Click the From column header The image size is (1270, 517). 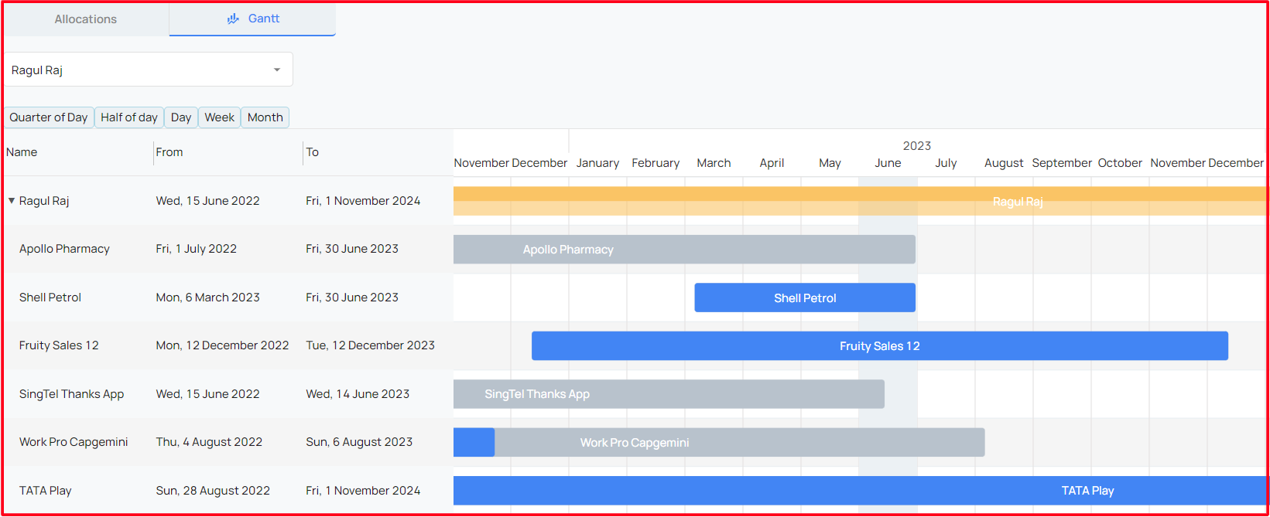169,152
